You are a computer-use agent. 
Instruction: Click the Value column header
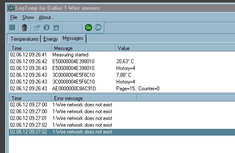175,48
